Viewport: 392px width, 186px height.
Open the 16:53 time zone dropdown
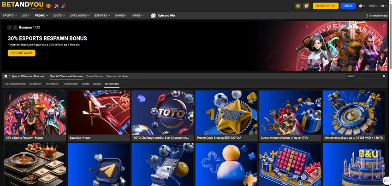pyautogui.click(x=373, y=6)
